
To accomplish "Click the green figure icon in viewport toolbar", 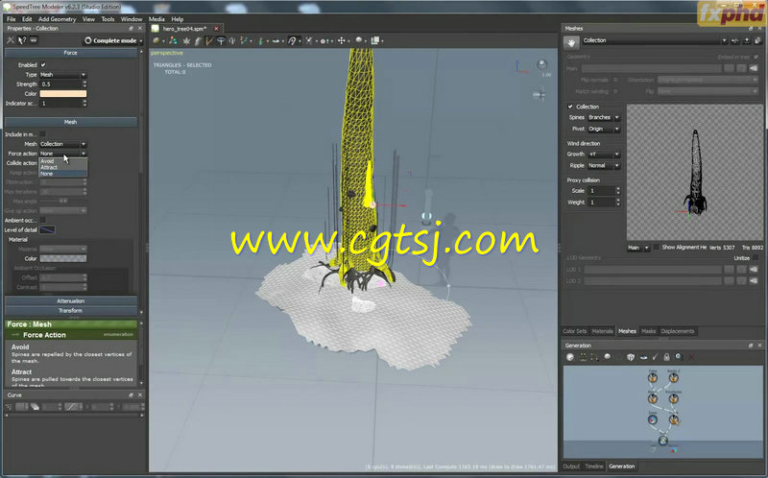I will click(x=260, y=41).
